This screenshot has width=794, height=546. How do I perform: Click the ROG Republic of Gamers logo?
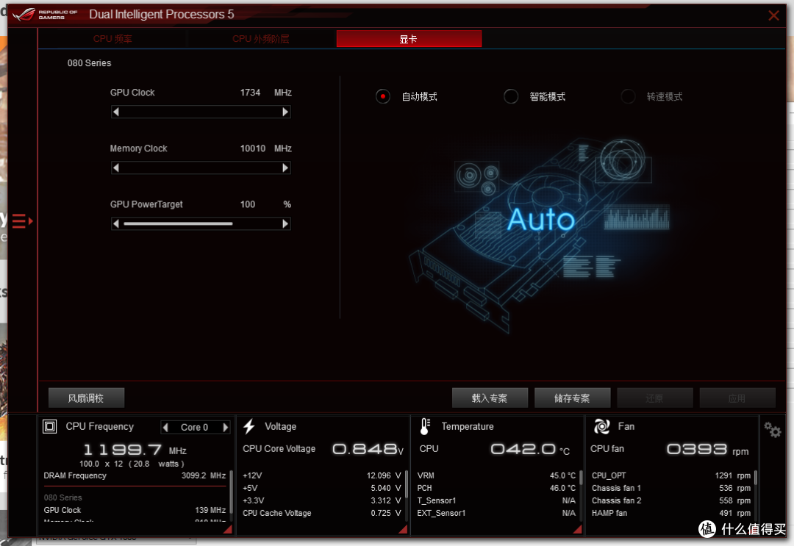(45, 14)
